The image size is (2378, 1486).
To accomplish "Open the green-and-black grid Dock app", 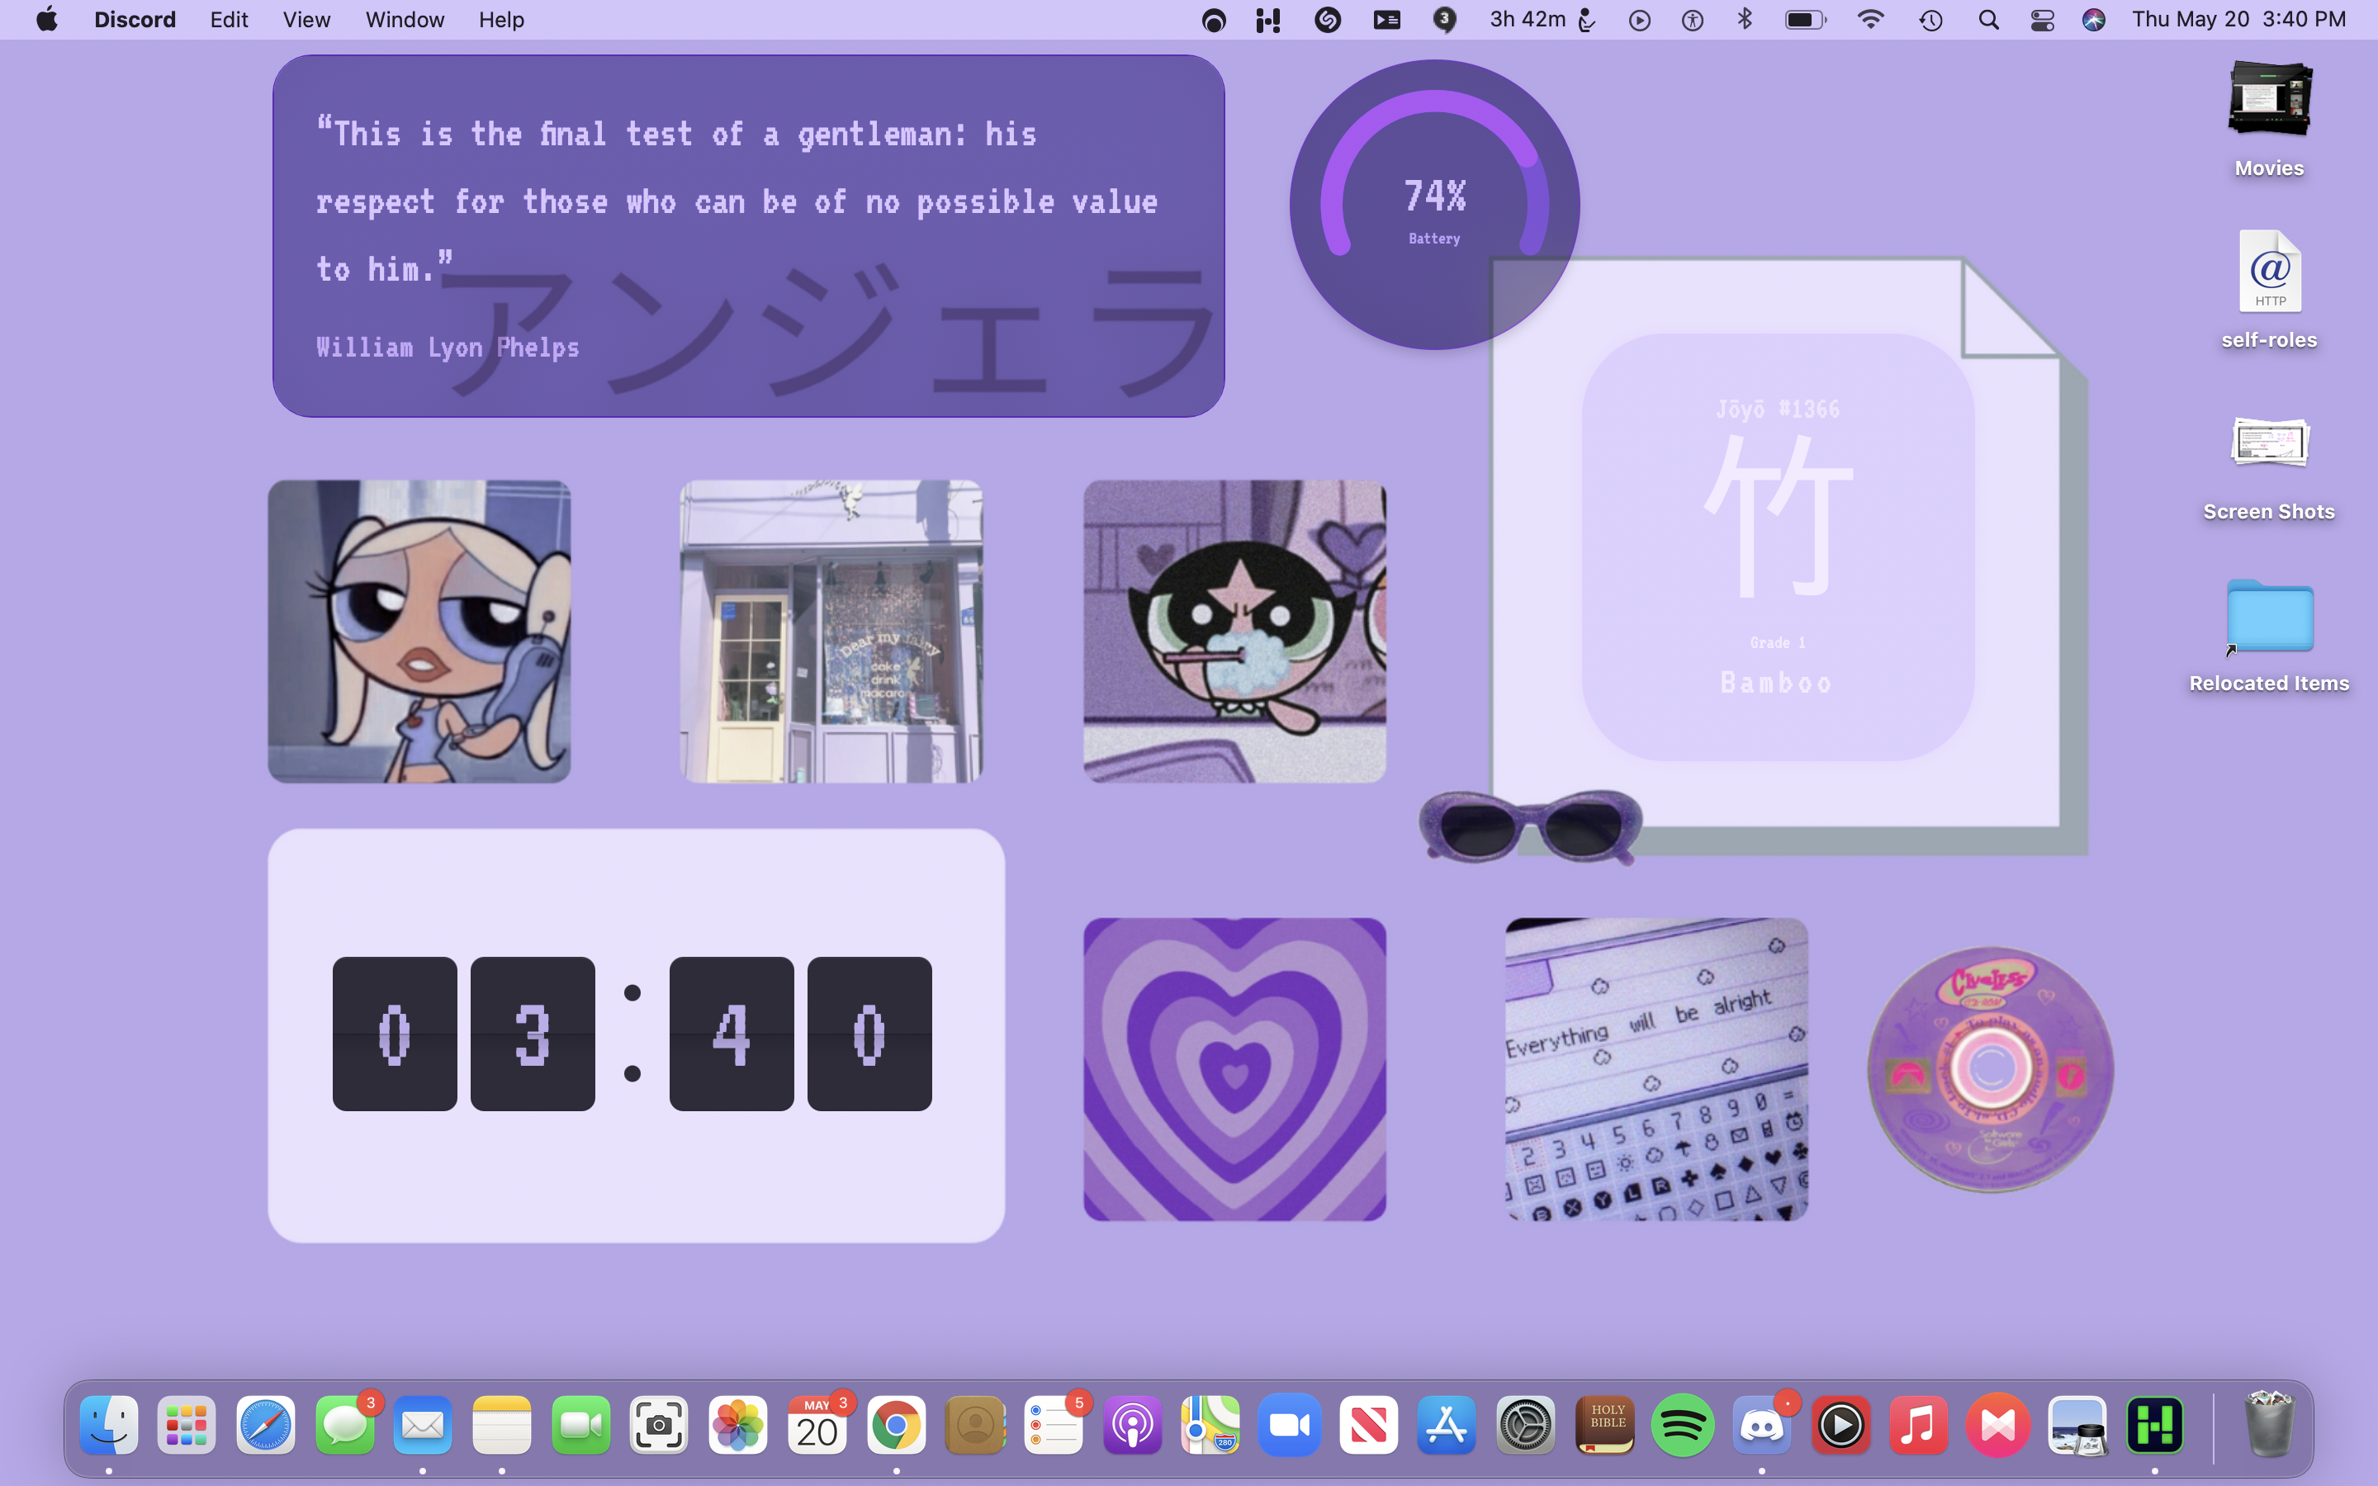I will (x=2155, y=1425).
